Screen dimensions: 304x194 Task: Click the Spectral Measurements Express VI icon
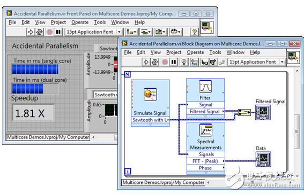206,130
